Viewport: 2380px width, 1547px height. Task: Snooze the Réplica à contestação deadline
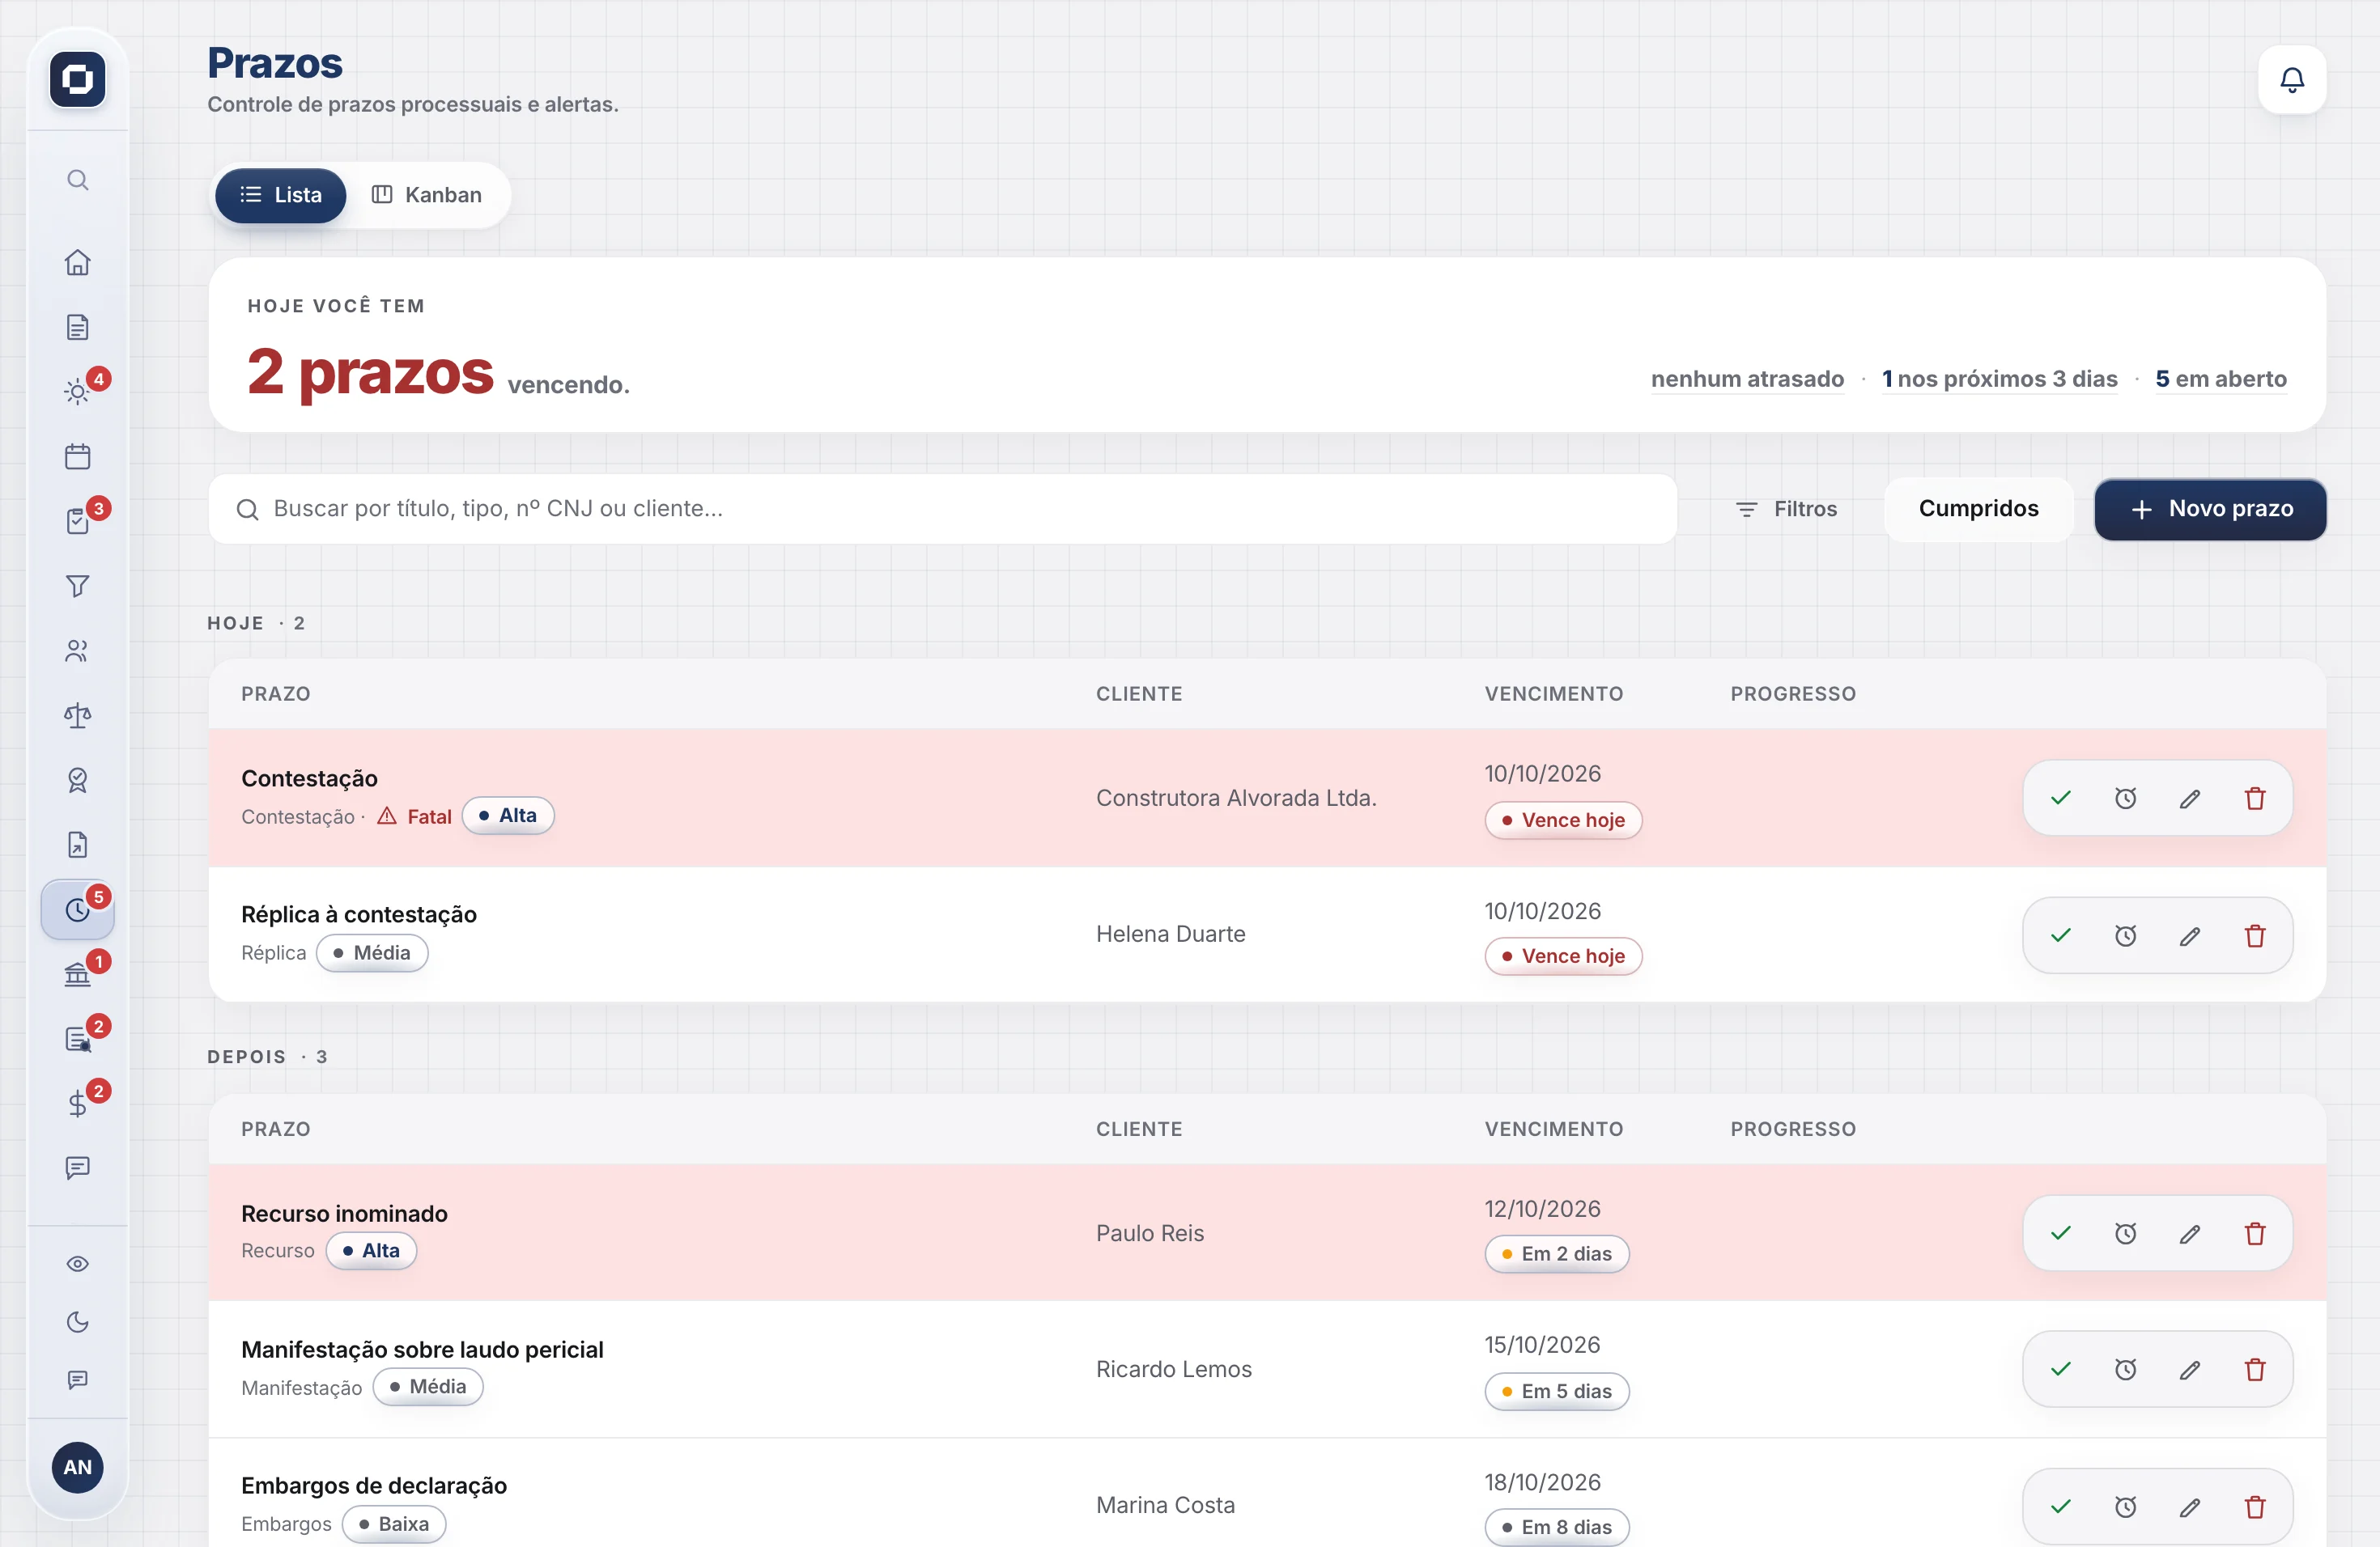pos(2125,935)
